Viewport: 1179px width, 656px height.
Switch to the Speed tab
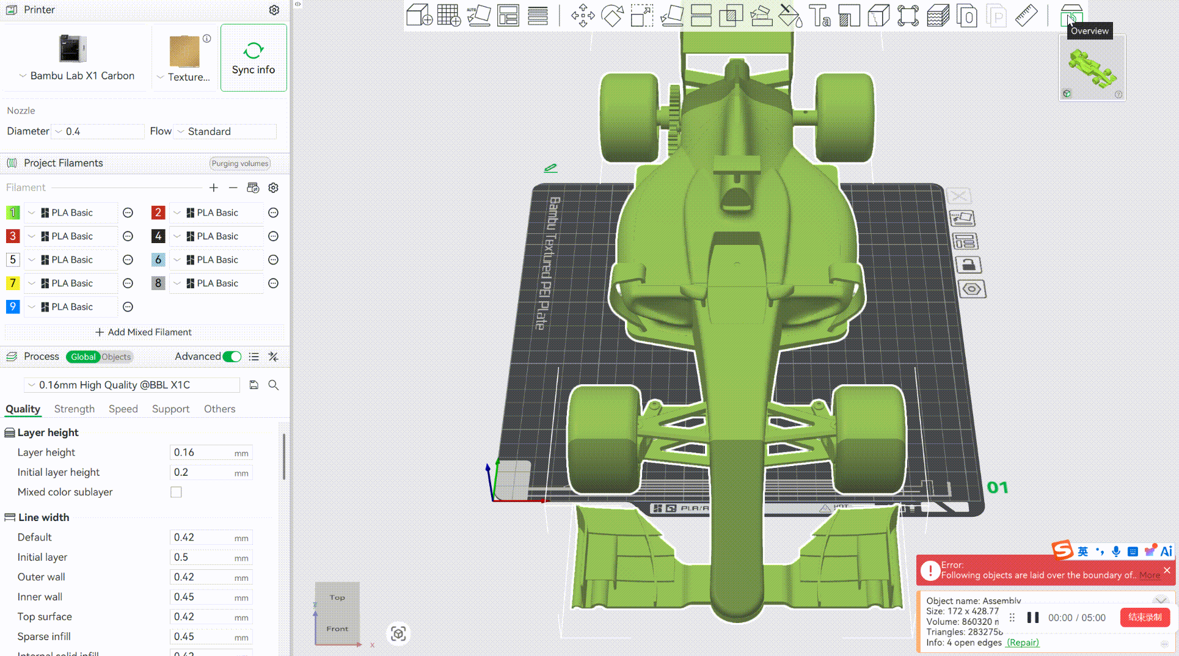click(123, 409)
